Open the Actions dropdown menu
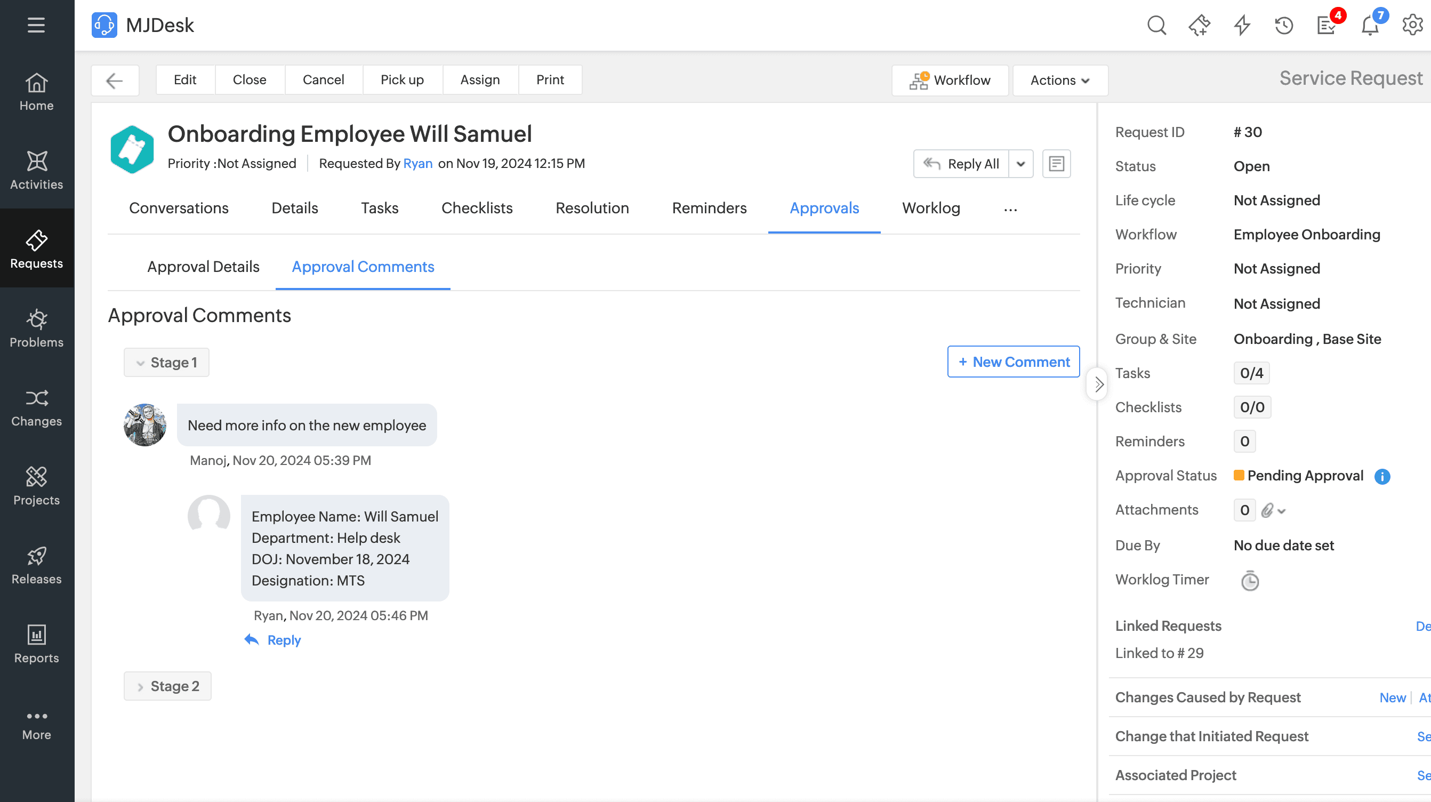 tap(1060, 81)
